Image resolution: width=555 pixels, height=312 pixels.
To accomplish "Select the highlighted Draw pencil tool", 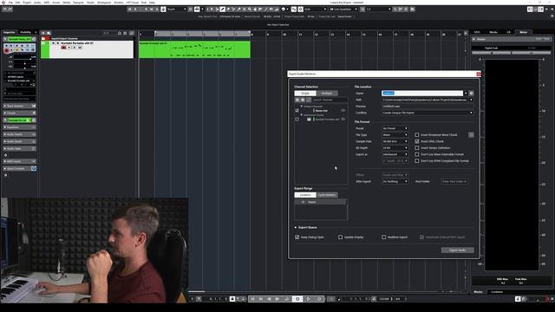I will [222, 10].
